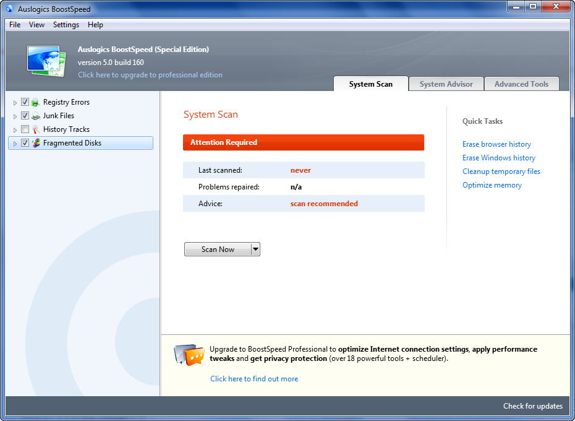Click the 'version 5.0 build 160' text
Screen dimensions: 575x421
coord(111,63)
